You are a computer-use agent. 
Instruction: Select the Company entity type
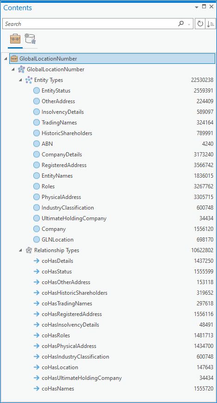pyautogui.click(x=54, y=229)
